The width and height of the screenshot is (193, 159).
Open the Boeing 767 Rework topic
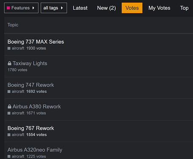[31, 128]
